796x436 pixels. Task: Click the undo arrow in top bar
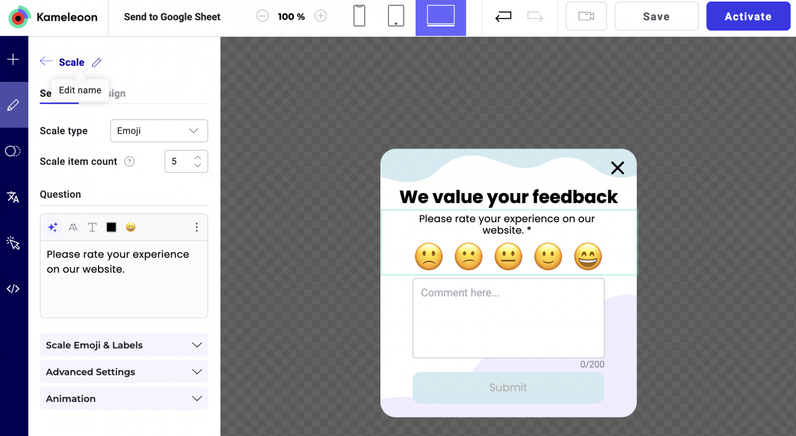pos(503,17)
